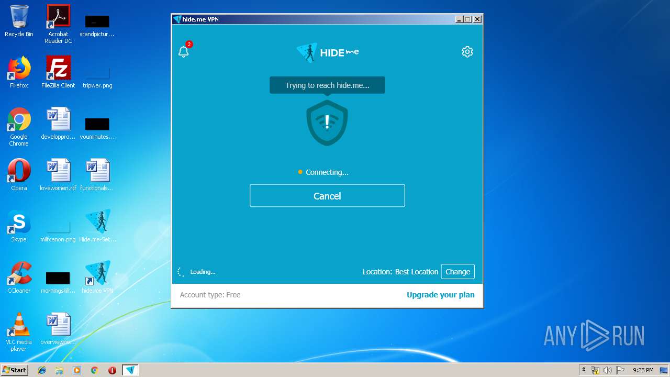Screen dimensions: 670x377
Task: Open the Windows Start menu
Action: click(x=15, y=370)
